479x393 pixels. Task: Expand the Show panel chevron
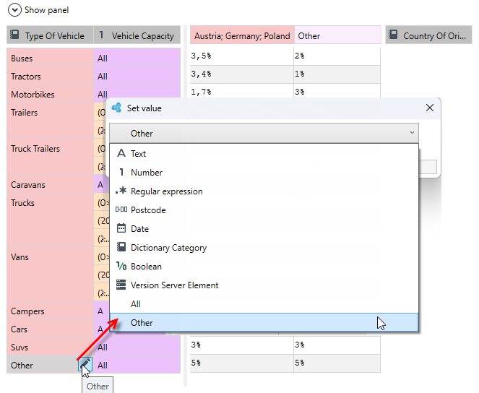click(14, 10)
